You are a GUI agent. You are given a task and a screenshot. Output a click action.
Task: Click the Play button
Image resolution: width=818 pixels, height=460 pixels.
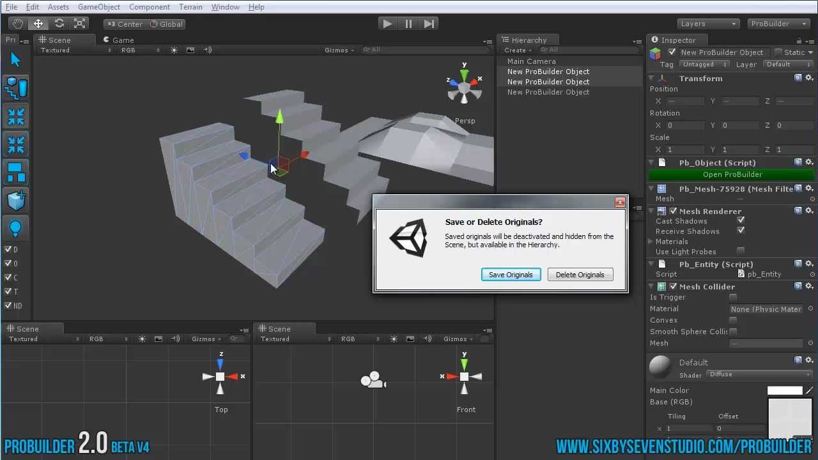(x=387, y=24)
